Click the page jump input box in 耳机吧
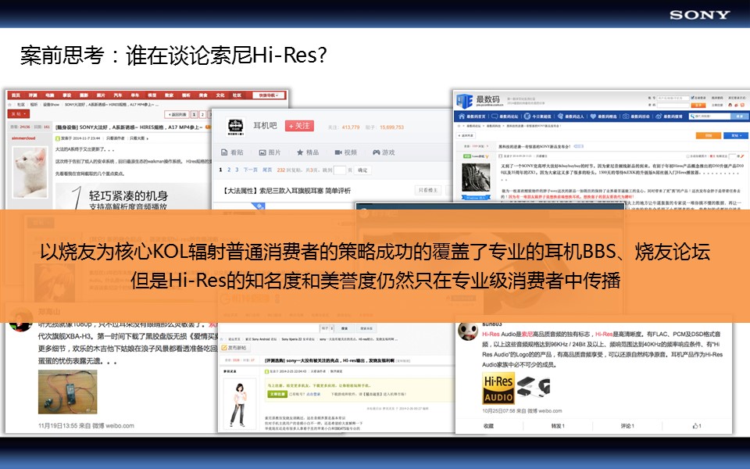The width and height of the screenshot is (750, 469). (x=340, y=170)
